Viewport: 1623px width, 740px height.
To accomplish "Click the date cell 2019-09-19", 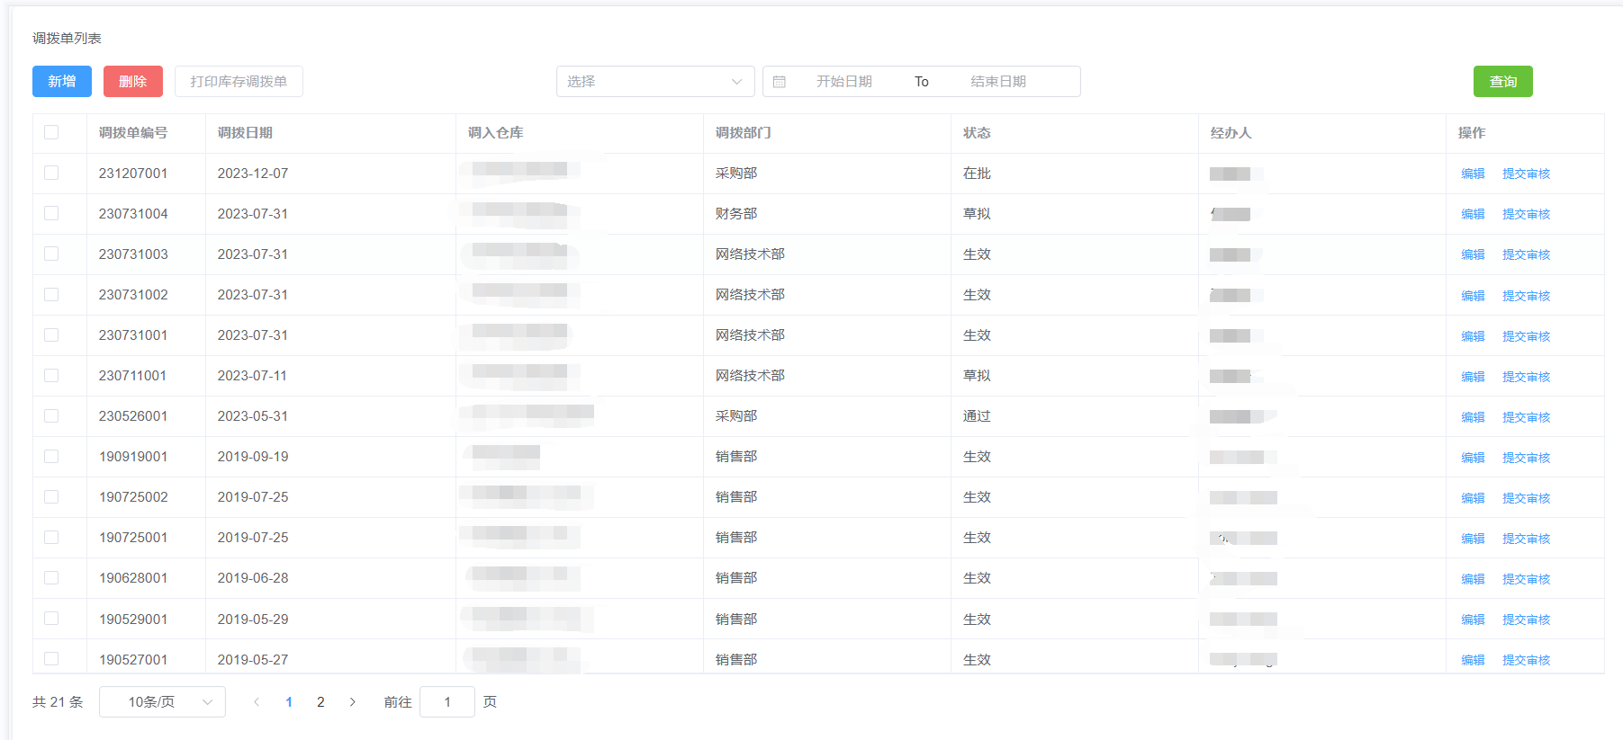I will (253, 457).
